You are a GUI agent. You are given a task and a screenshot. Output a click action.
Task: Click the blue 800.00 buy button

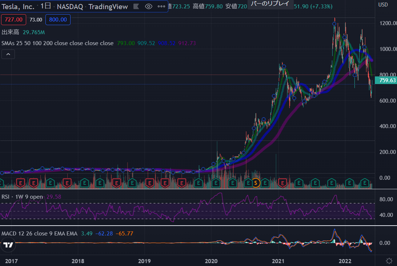[58, 20]
